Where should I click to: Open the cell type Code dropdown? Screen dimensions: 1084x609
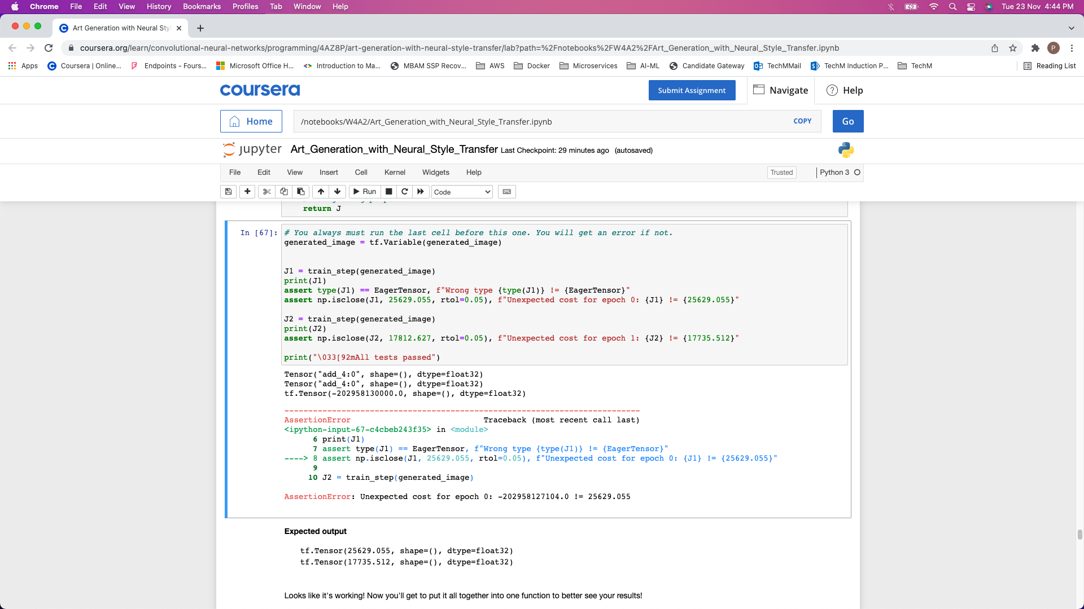[x=462, y=192]
